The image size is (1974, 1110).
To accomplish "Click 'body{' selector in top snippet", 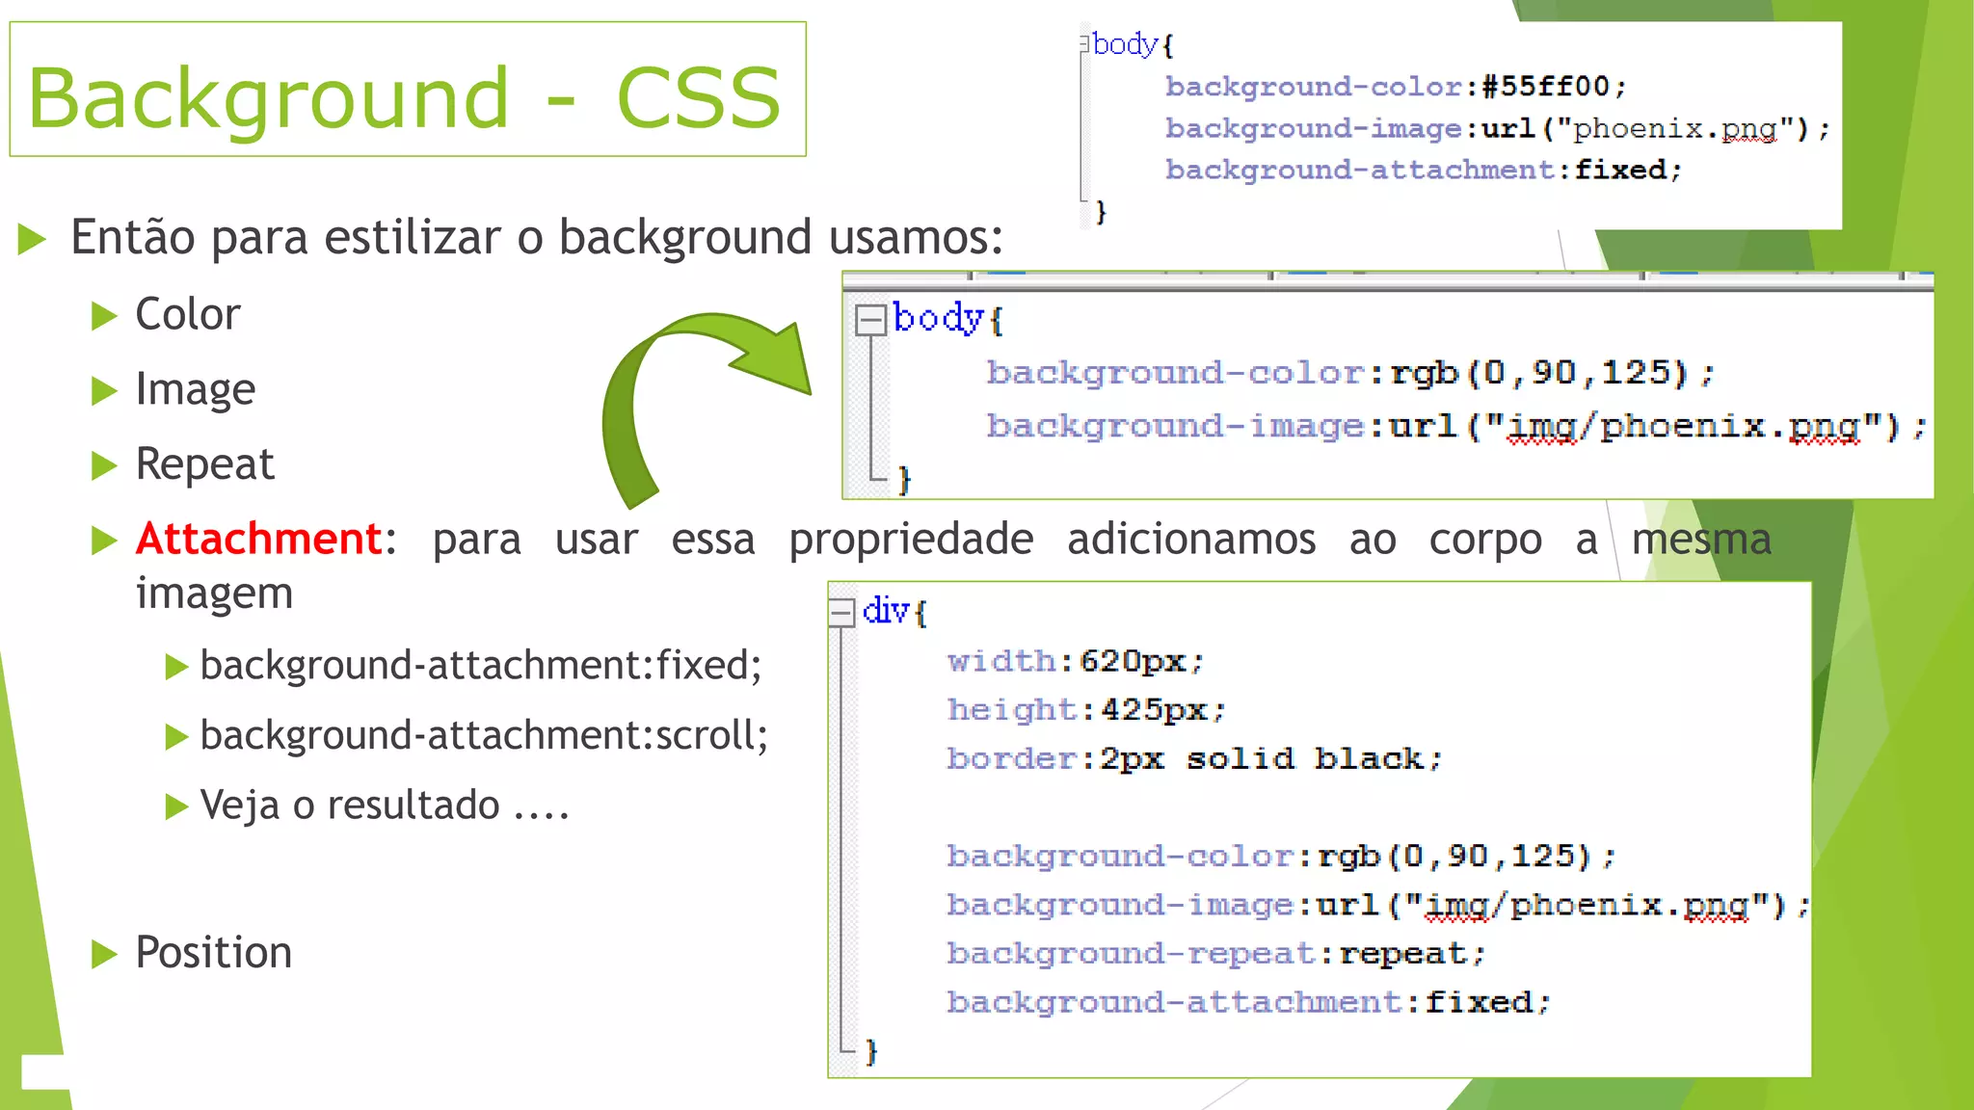I will coord(1133,44).
